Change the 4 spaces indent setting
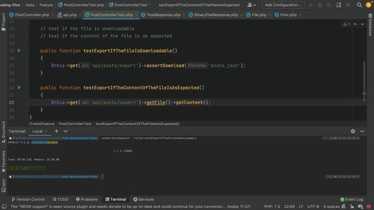Screen dimensions: 374x210 coord(331,206)
